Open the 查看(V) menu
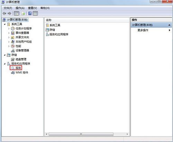 [x=33, y=8]
